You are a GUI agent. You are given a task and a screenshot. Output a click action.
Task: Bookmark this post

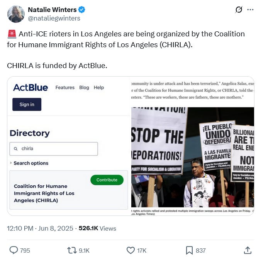point(189,250)
